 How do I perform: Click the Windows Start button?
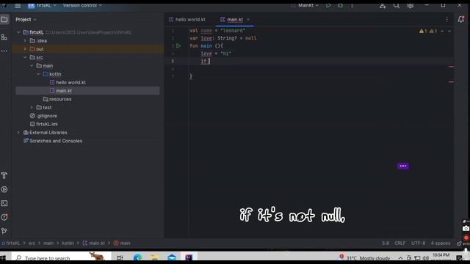(x=3, y=257)
